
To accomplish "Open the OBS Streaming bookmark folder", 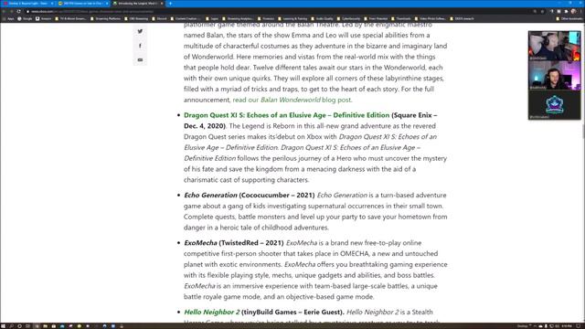I will coord(136,18).
